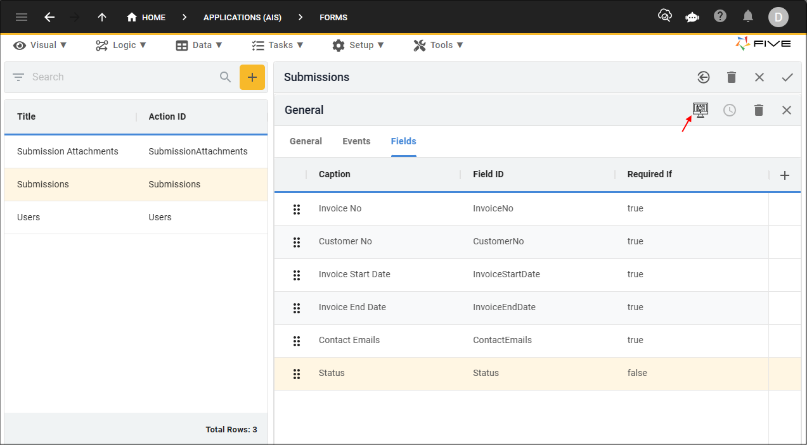This screenshot has width=807, height=445.
Task: Open the notifications bell
Action: [x=748, y=16]
